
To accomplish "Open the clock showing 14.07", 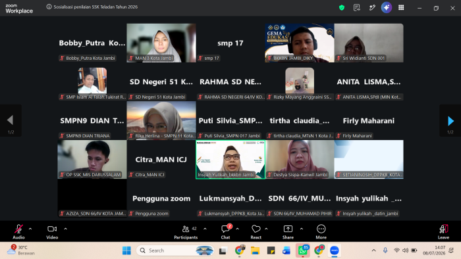I will tap(434, 250).
